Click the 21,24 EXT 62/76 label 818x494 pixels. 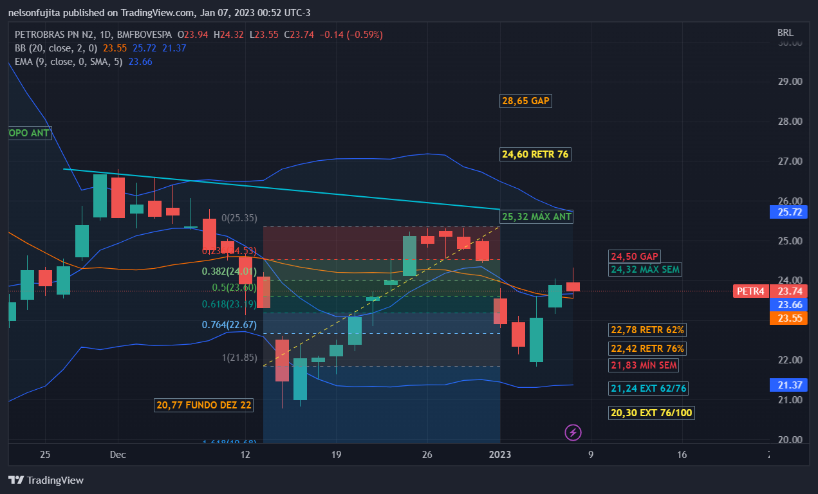coord(649,389)
